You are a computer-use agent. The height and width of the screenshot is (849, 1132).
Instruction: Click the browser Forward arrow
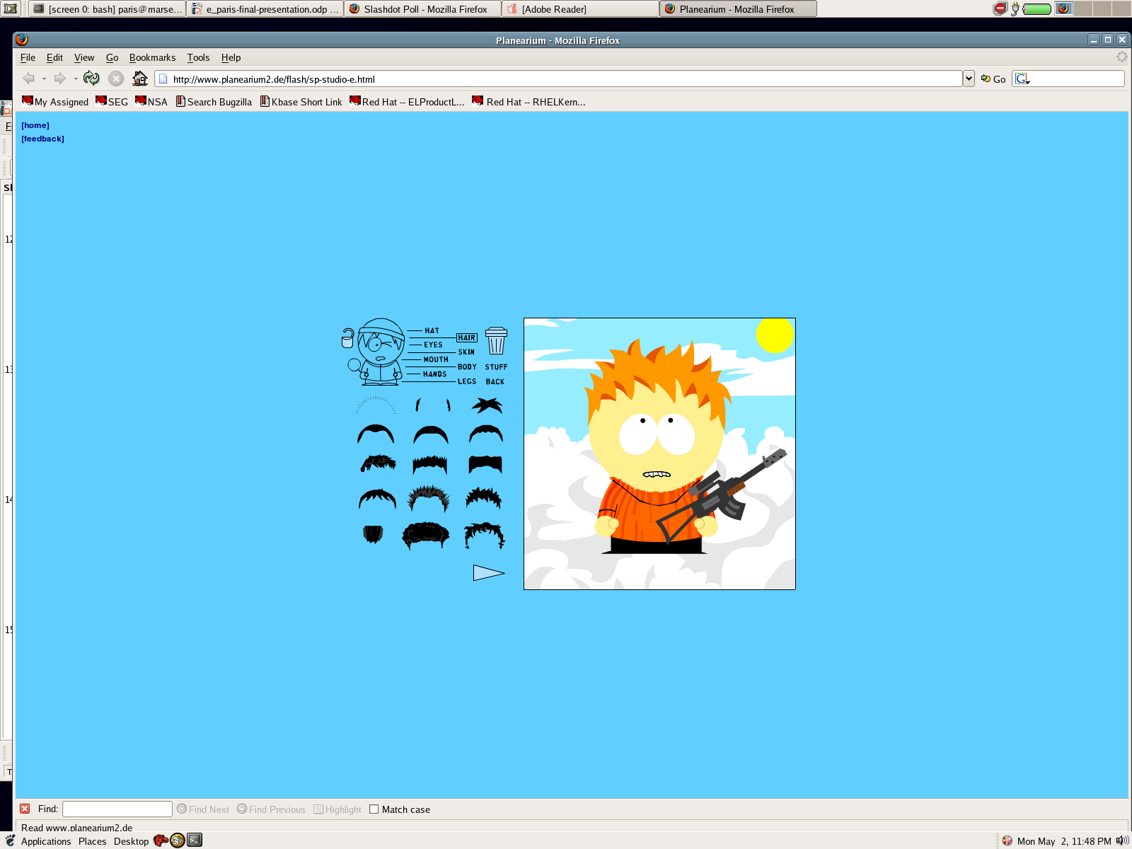tap(60, 79)
